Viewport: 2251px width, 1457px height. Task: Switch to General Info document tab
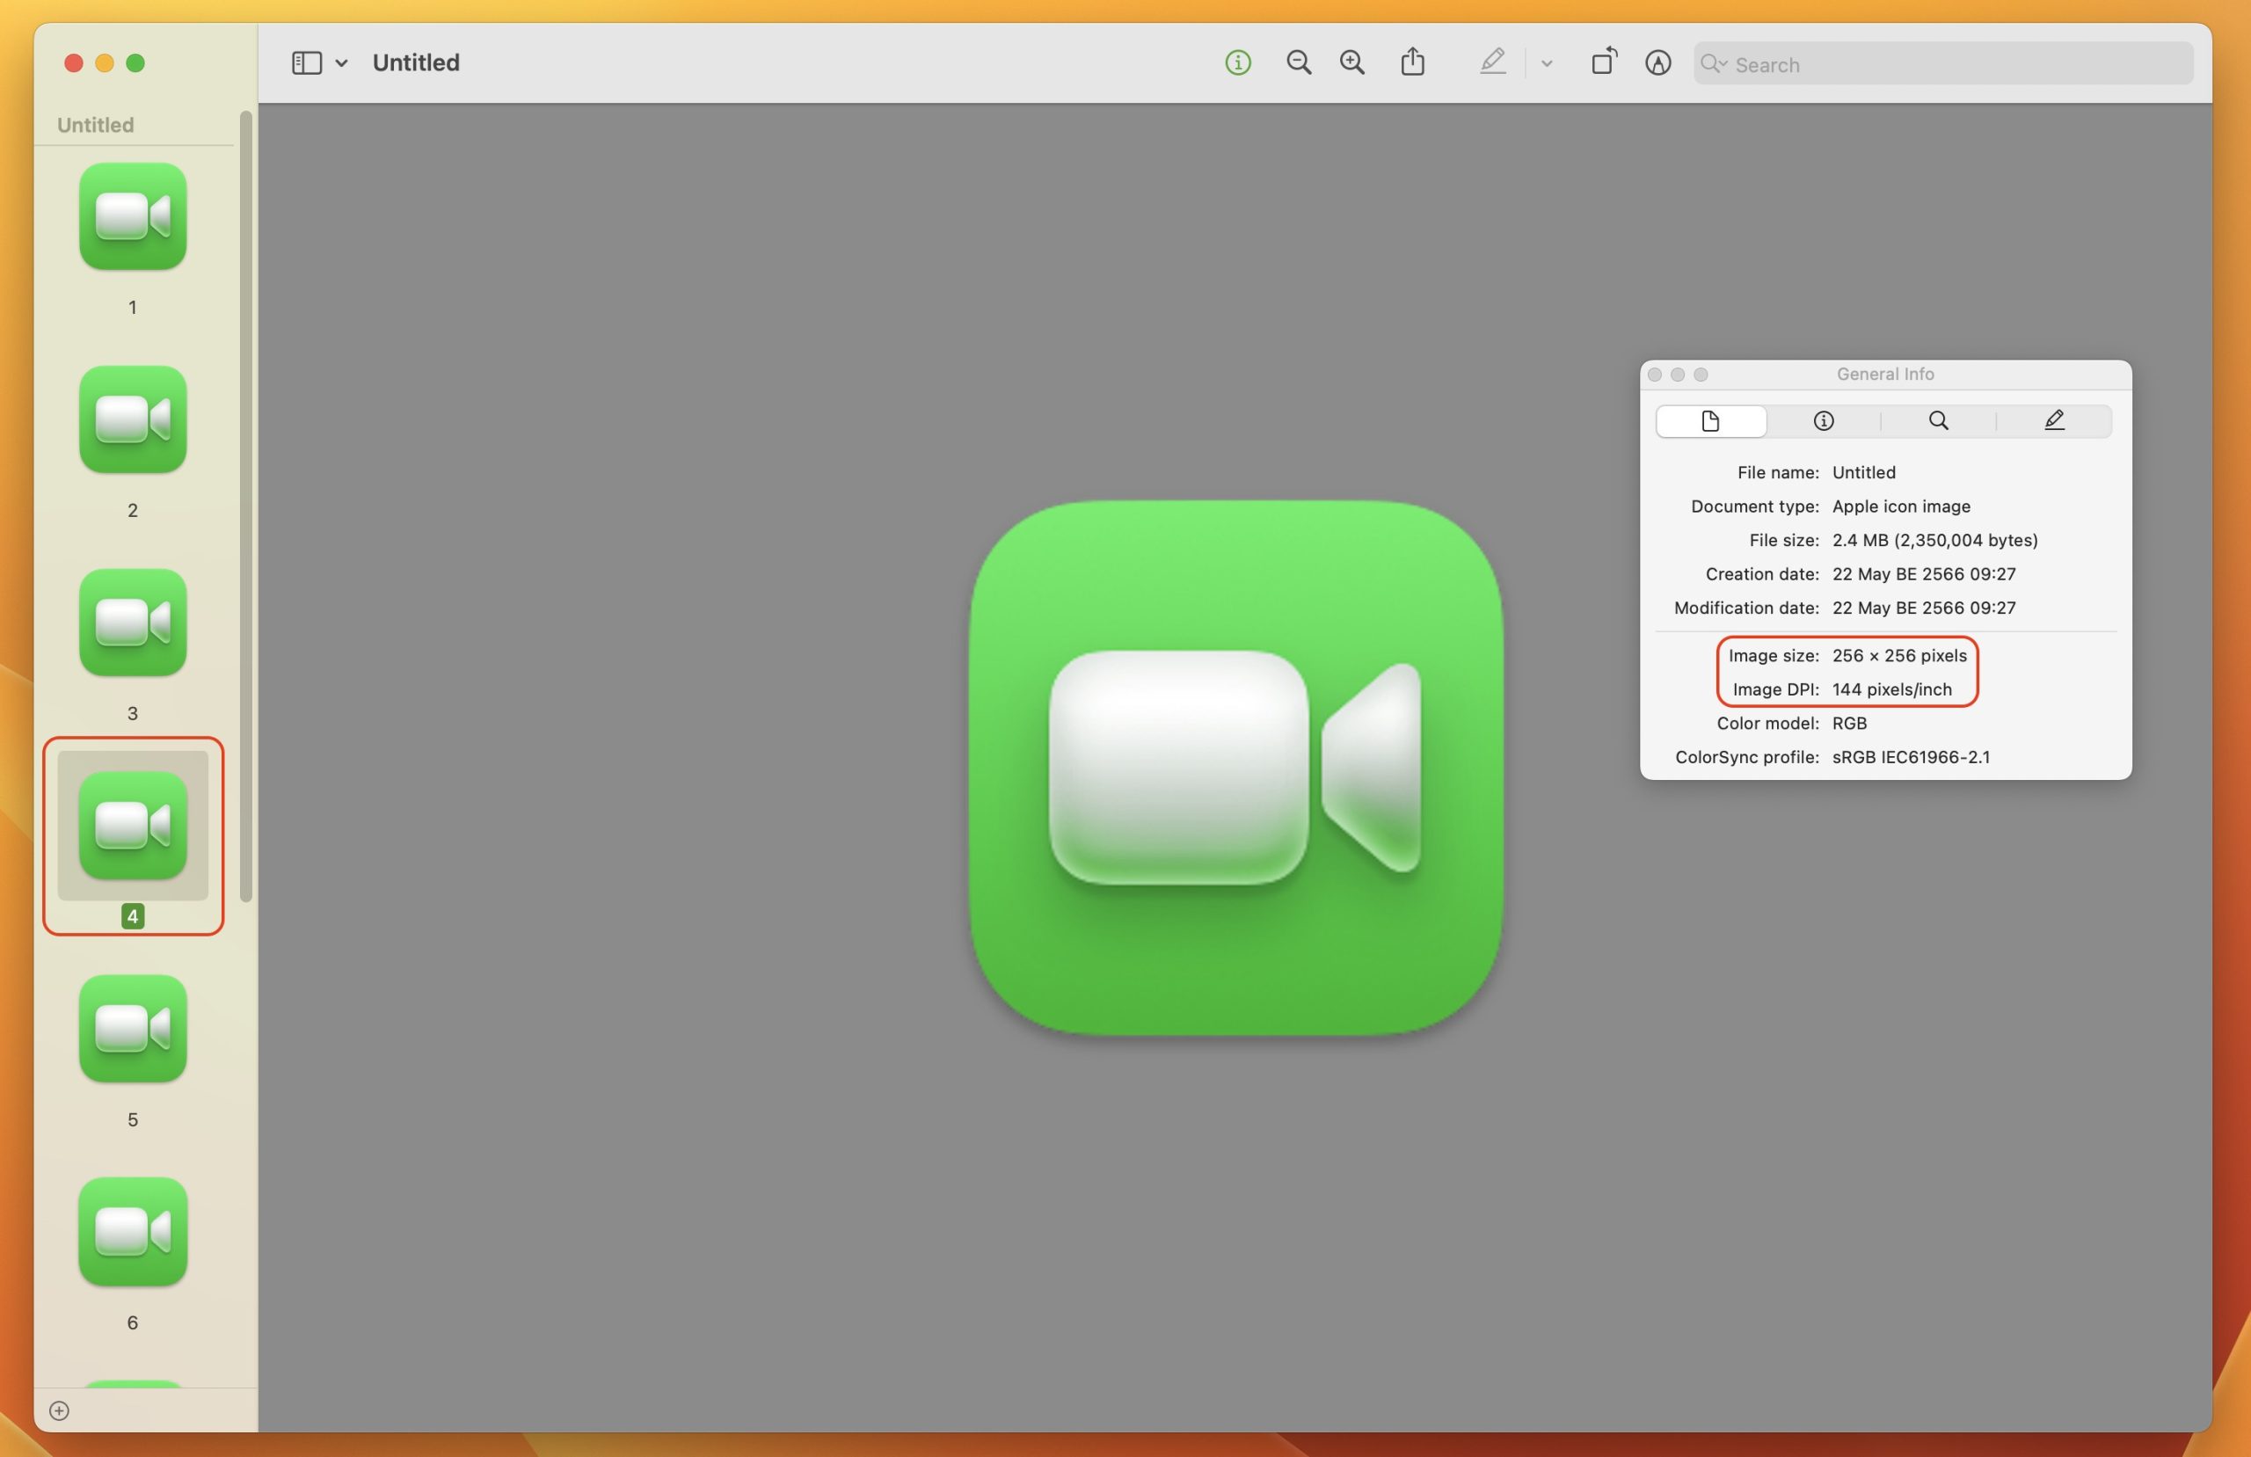coord(1710,421)
